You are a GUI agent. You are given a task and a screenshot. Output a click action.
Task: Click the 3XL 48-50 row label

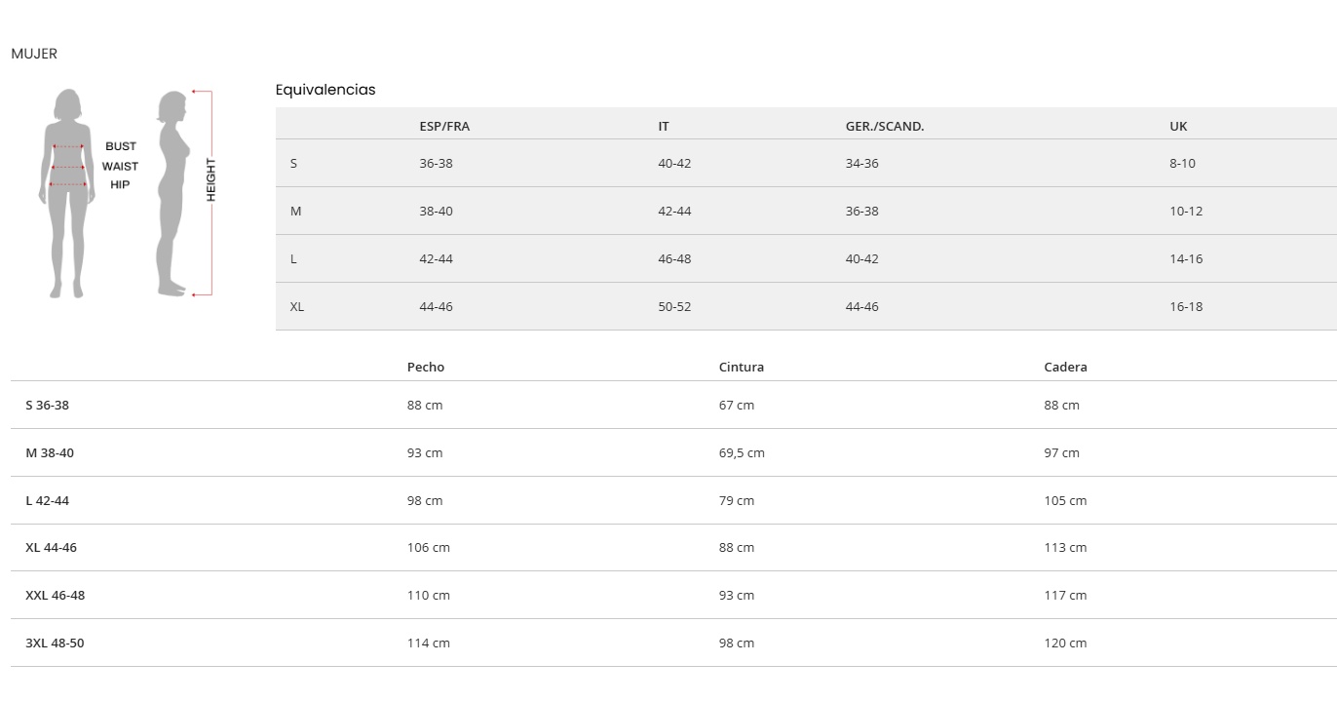tap(55, 643)
